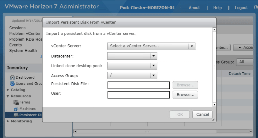Click the Dashboard icon in Inventory
Viewport: 258px width, 138px height.
click(x=12, y=77)
